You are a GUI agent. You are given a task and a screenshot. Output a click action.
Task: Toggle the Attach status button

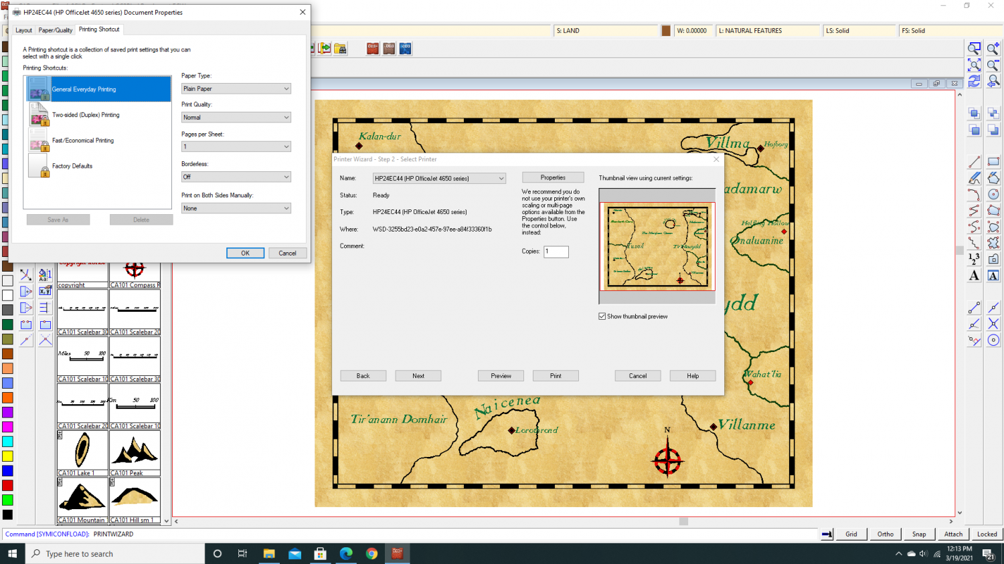tap(953, 534)
